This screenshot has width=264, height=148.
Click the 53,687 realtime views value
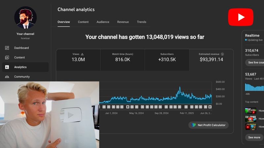250,74
